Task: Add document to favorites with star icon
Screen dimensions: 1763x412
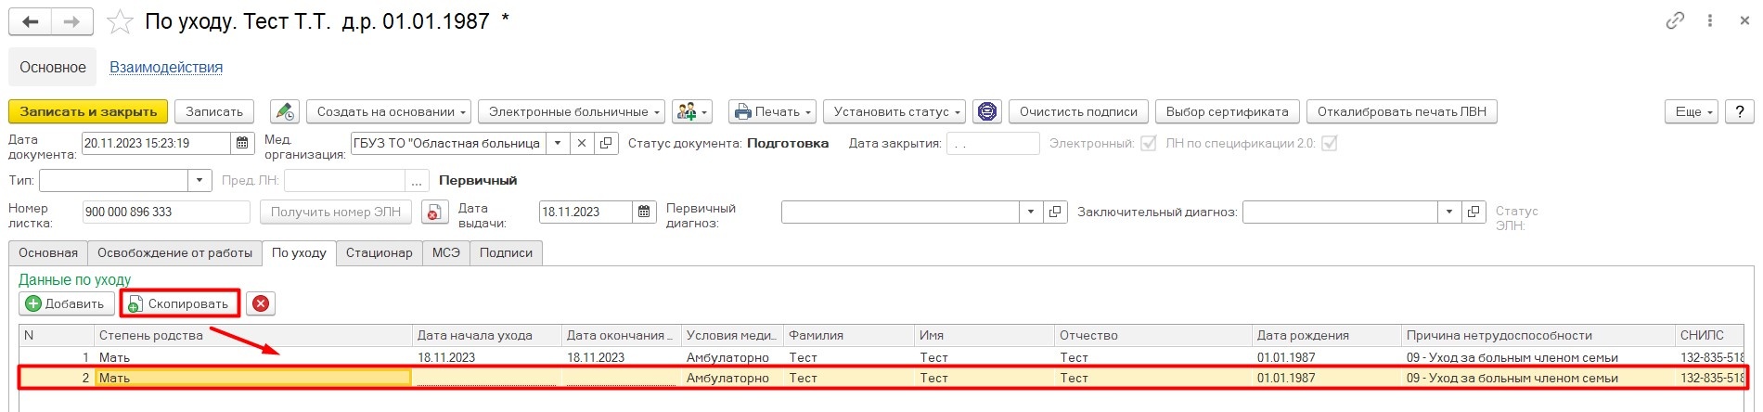Action: pos(121,21)
